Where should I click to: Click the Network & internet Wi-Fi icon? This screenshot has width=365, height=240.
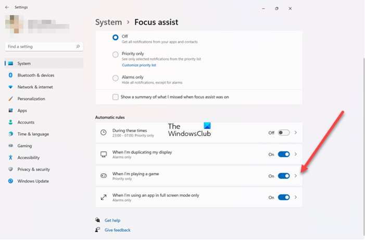[x=10, y=87]
